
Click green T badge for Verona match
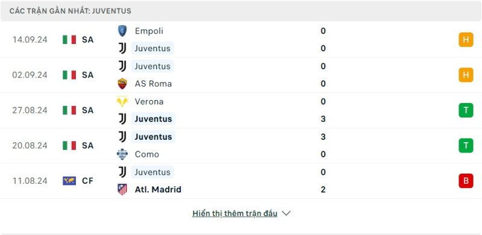pyautogui.click(x=466, y=110)
